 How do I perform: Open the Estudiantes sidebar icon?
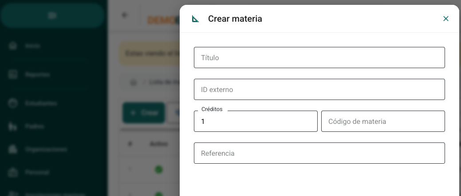tap(12, 104)
